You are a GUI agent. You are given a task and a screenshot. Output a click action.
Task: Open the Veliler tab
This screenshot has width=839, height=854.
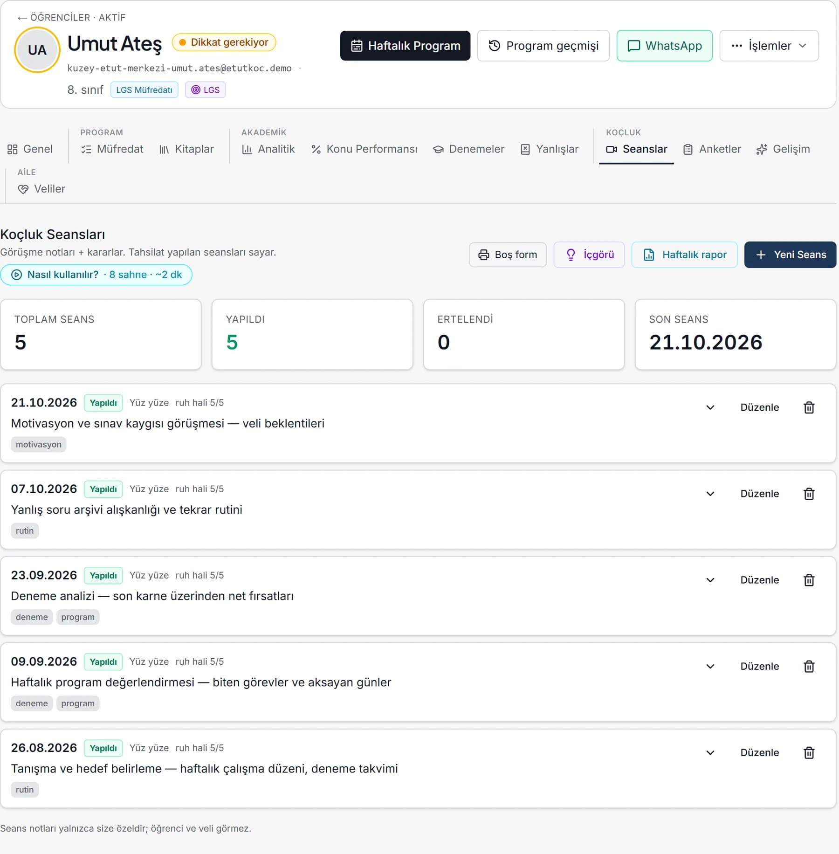pos(41,189)
